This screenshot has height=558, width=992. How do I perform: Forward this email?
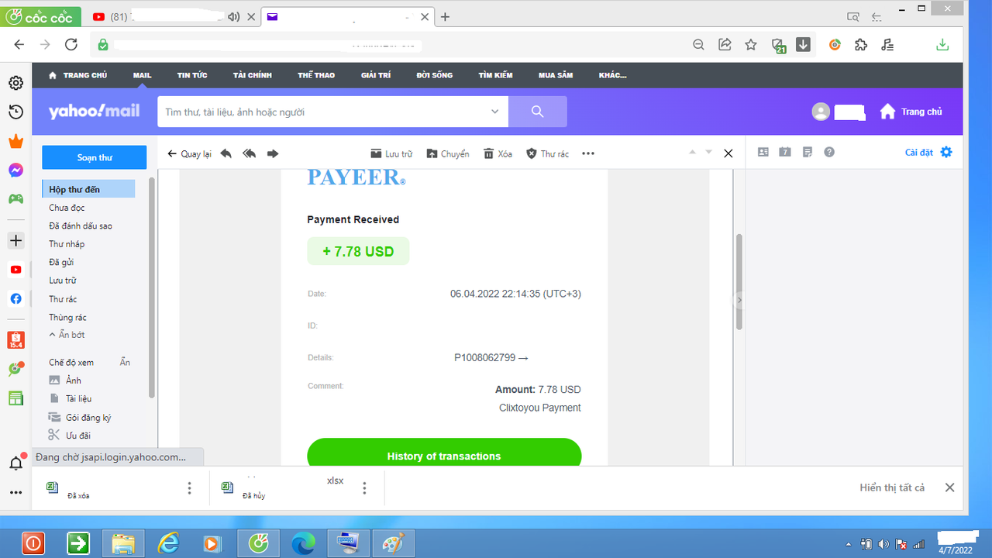(273, 153)
